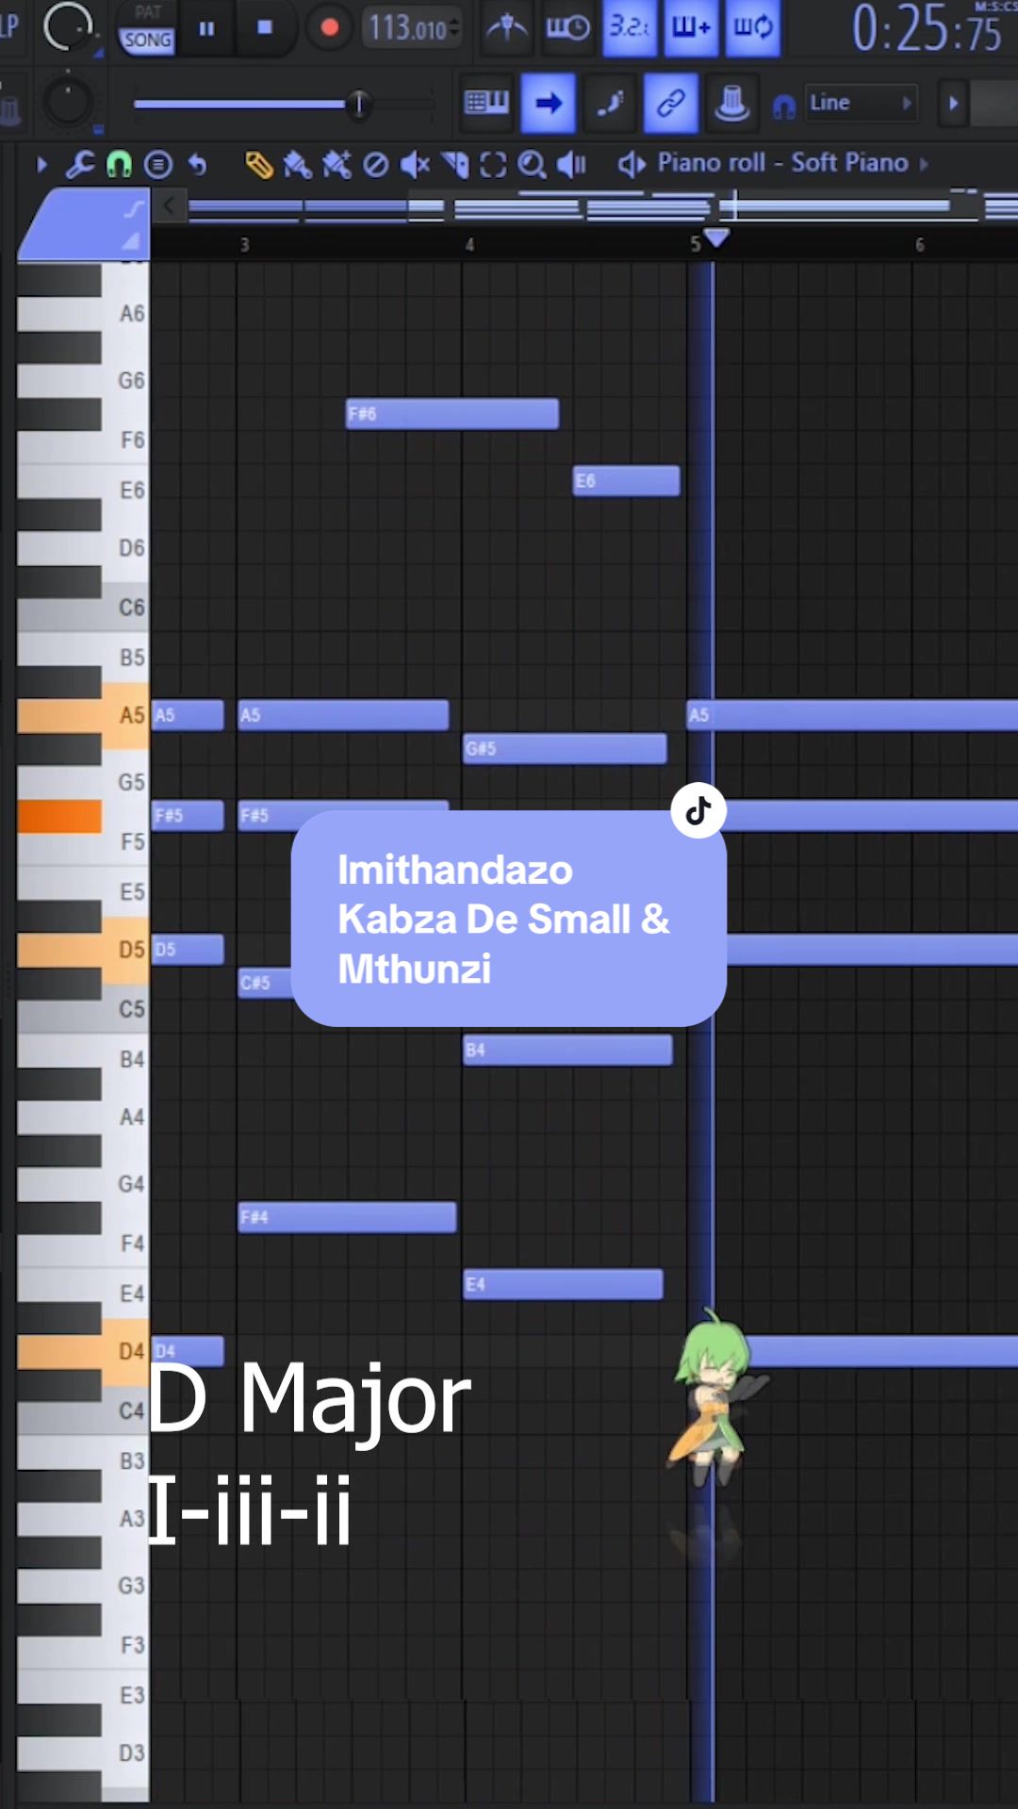The image size is (1018, 1809).
Task: Click the playhead marker at bar 5
Action: pos(716,237)
